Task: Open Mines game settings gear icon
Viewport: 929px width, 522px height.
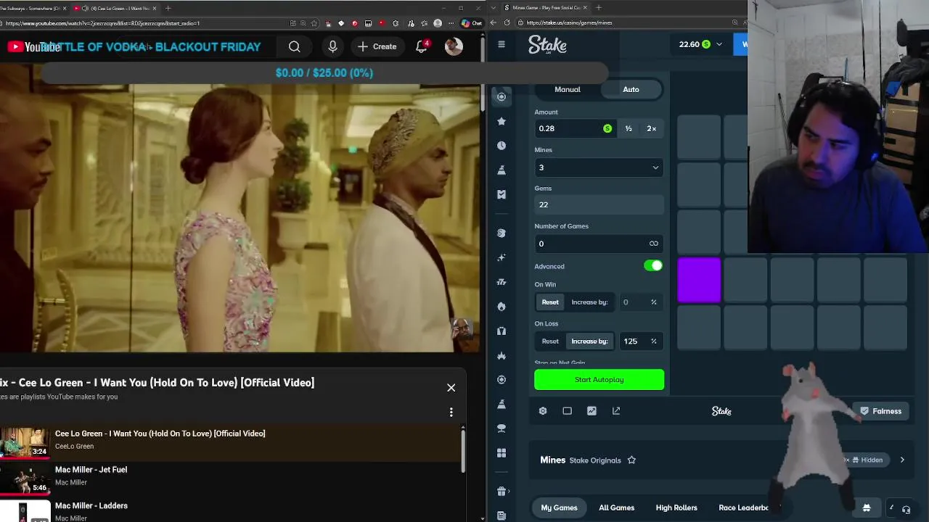Action: coord(543,411)
